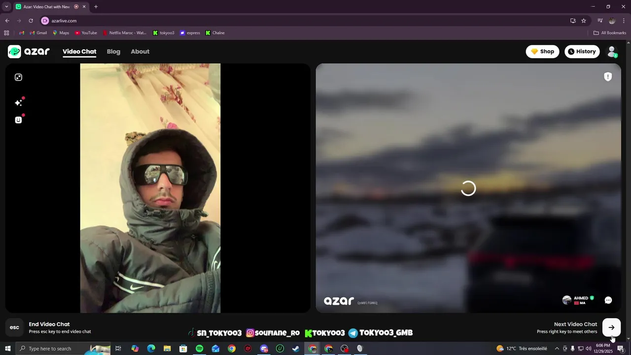Show hidden system tray icons
Viewport: 631px width, 355px height.
(x=557, y=349)
